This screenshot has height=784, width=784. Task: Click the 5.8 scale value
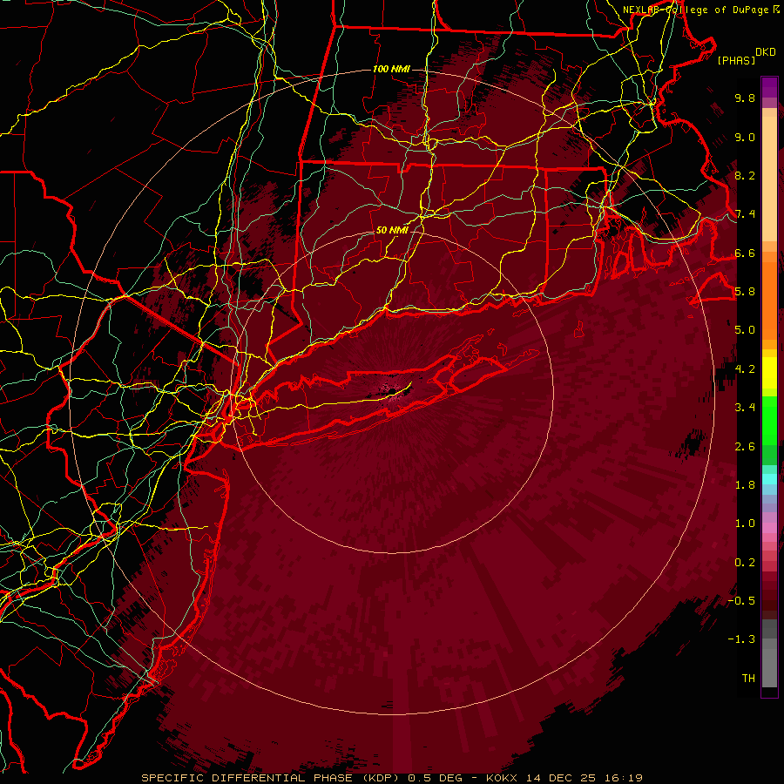745,292
